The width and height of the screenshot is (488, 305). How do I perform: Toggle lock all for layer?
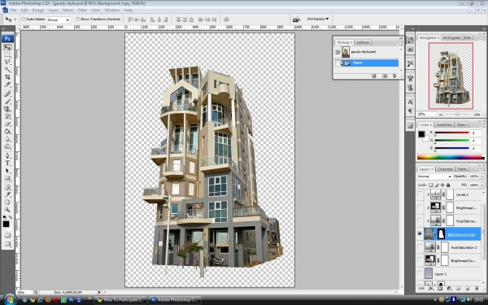coord(448,185)
